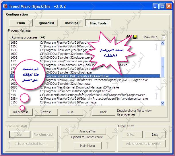Click the HijackThis title bar app icon

pos(5,6)
